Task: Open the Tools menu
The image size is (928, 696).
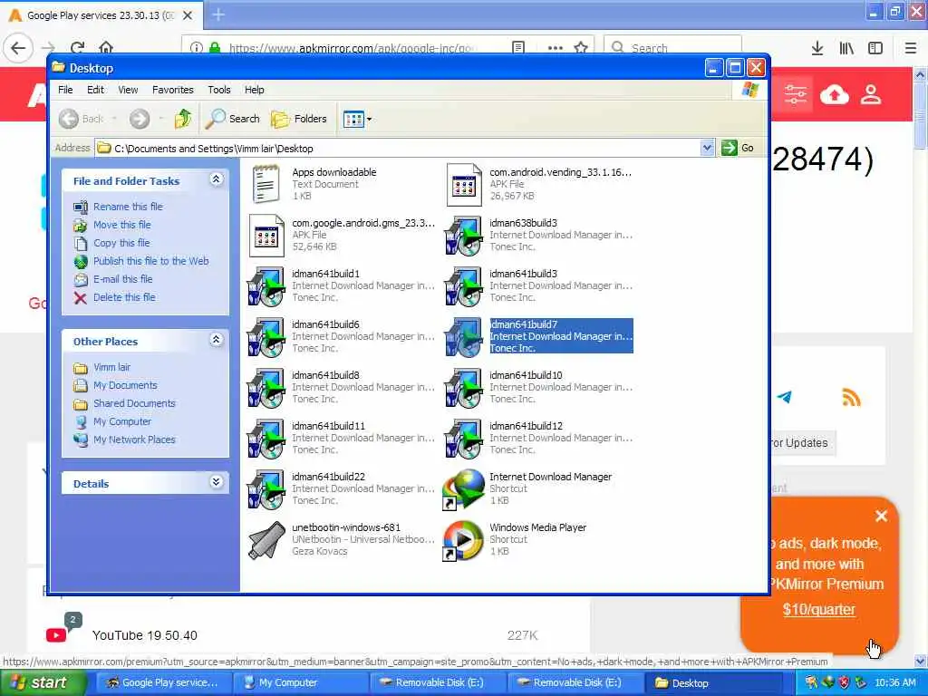Action: coord(219,90)
